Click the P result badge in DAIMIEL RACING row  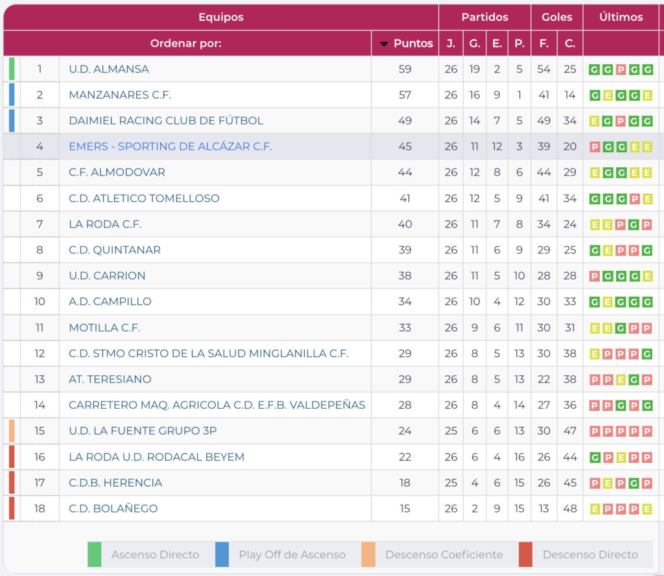[621, 121]
